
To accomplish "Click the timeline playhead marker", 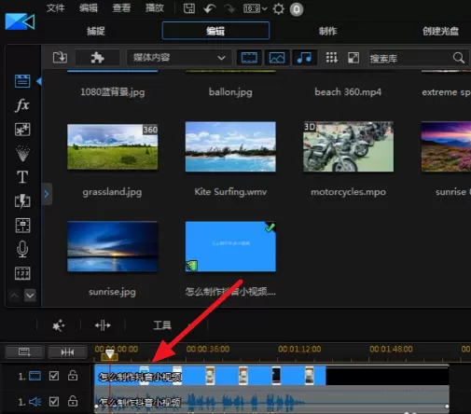I will [x=109, y=354].
